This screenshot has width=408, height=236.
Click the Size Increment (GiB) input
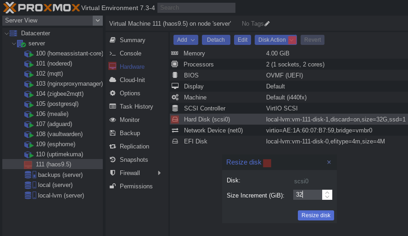coord(307,195)
